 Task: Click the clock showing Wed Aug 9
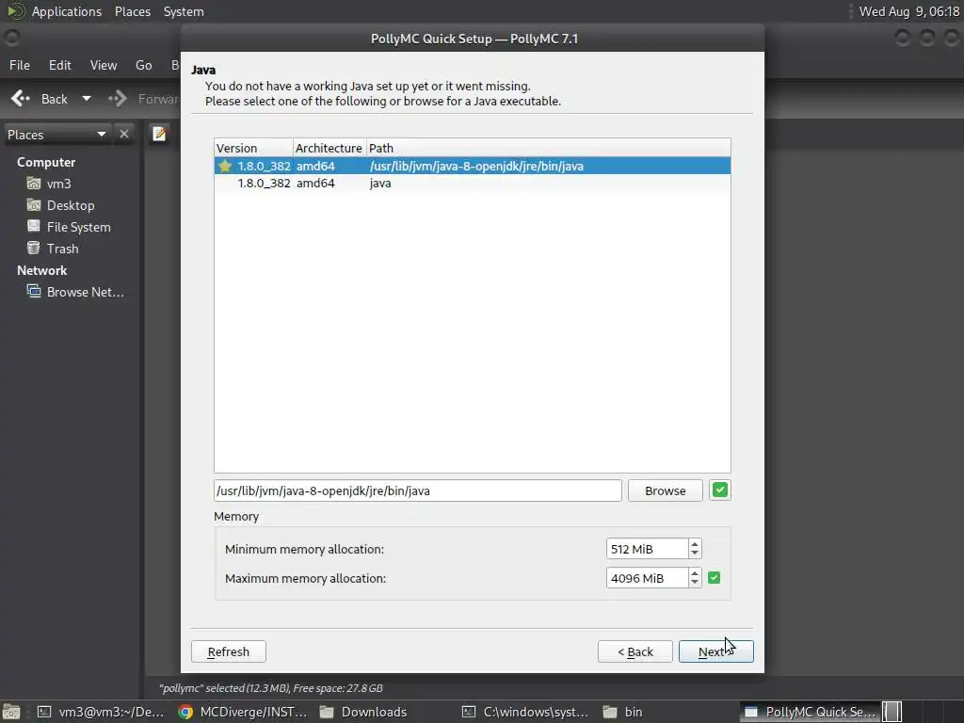[908, 11]
